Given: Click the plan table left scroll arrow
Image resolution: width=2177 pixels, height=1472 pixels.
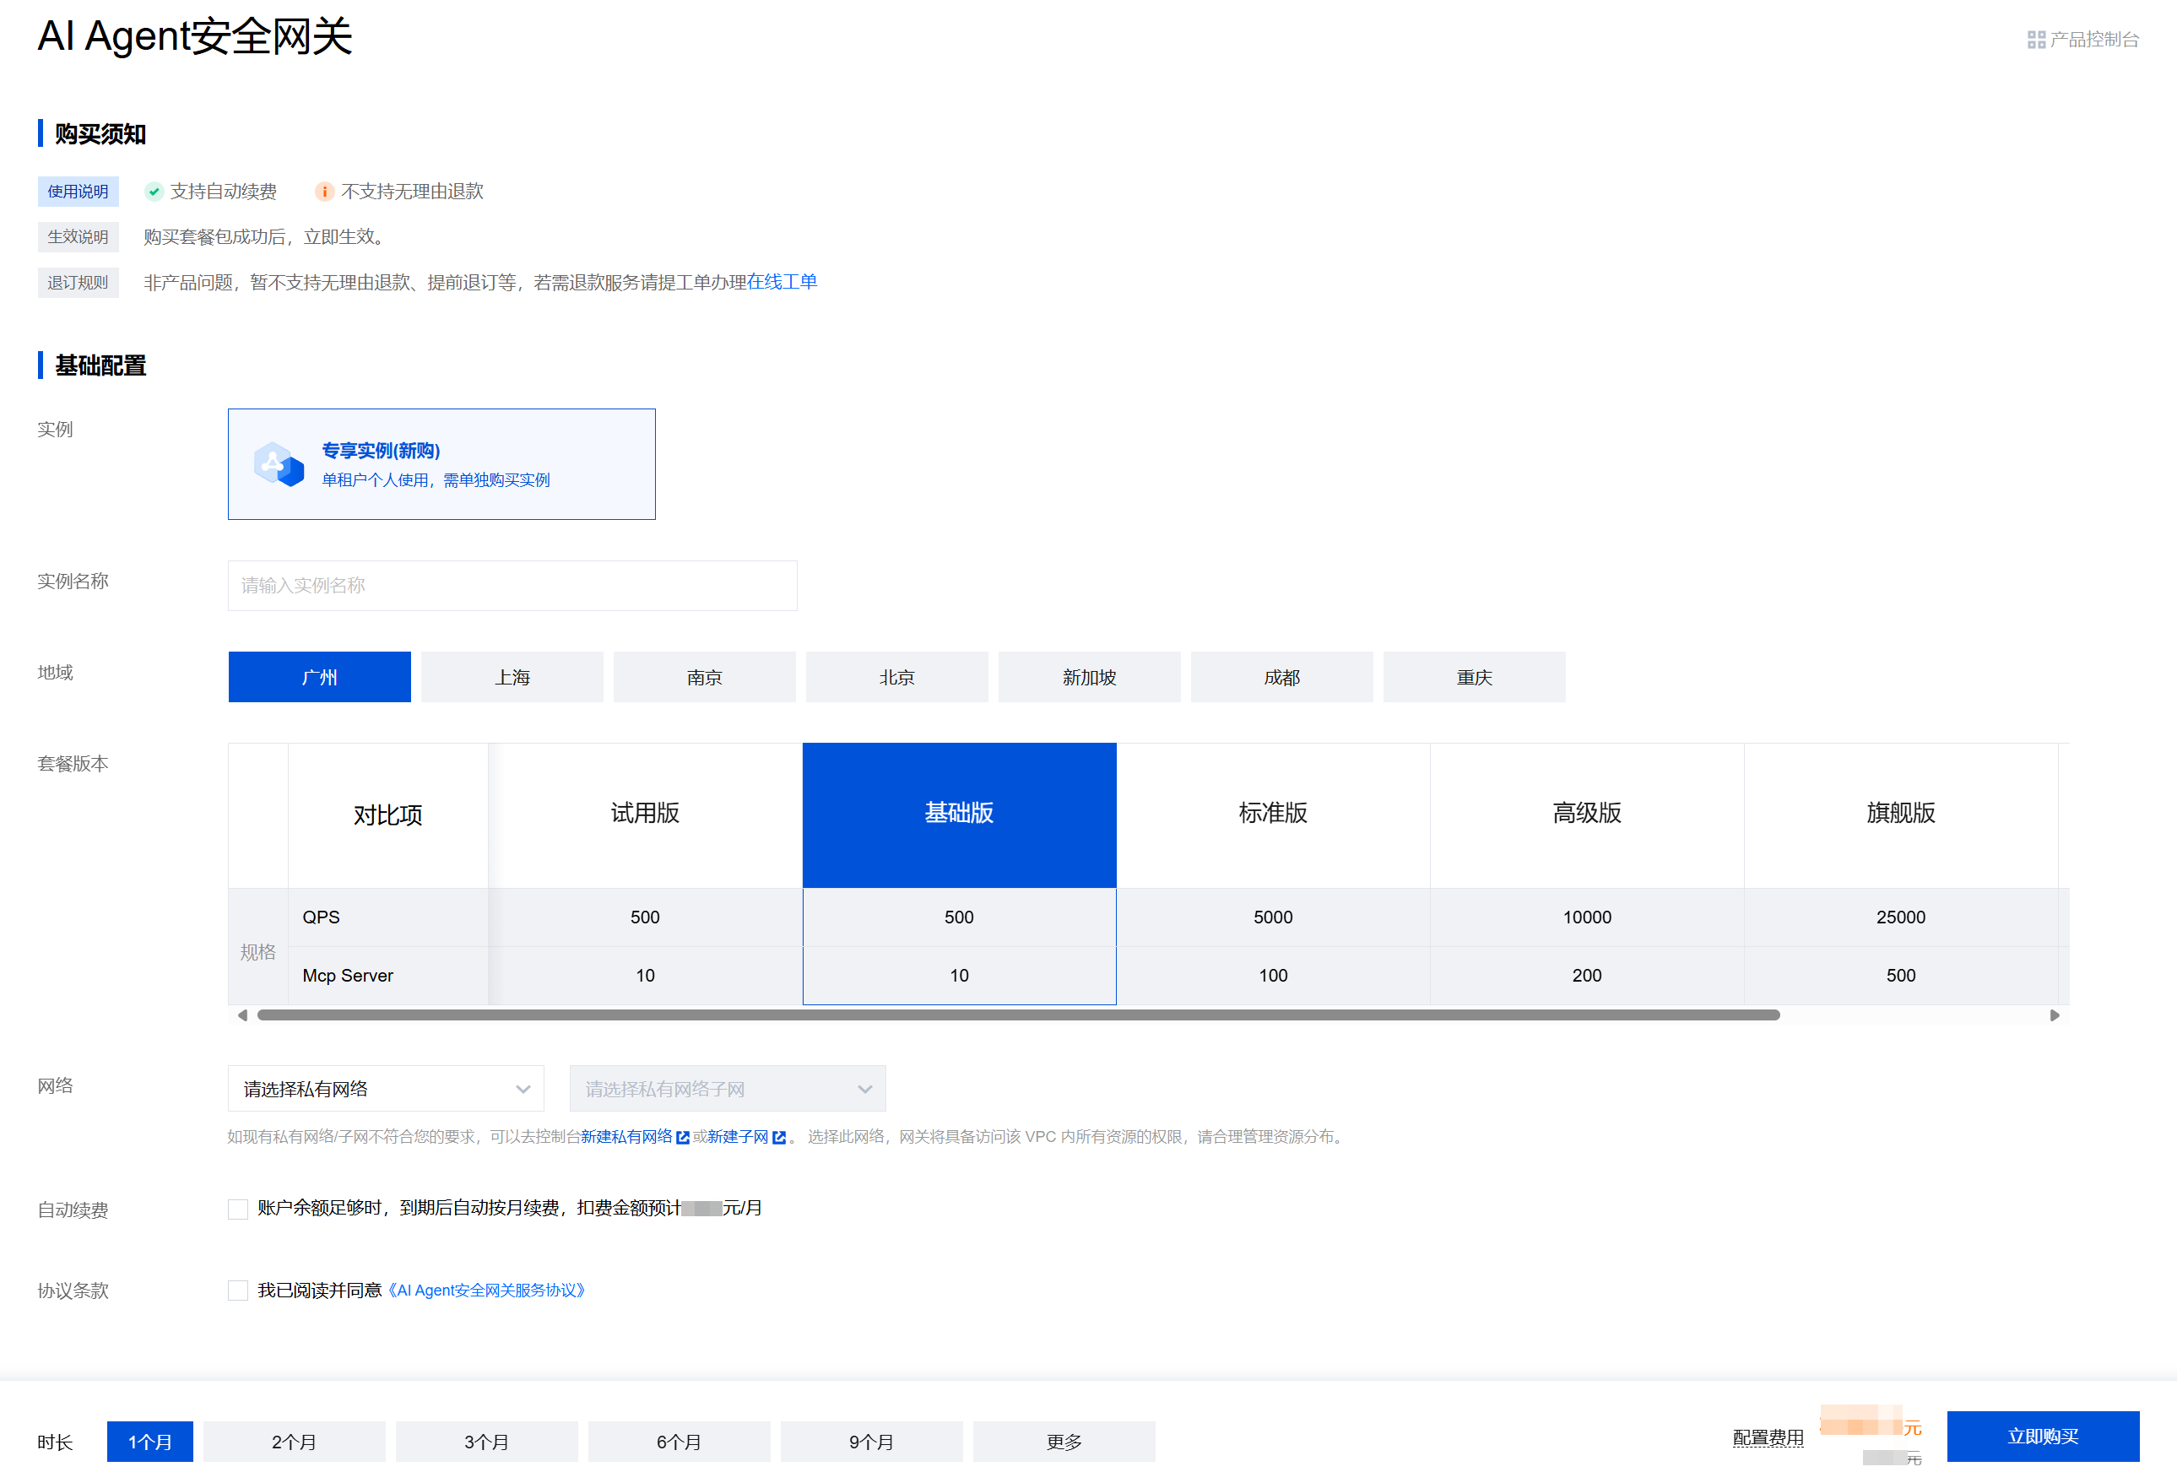Looking at the screenshot, I should [242, 1015].
